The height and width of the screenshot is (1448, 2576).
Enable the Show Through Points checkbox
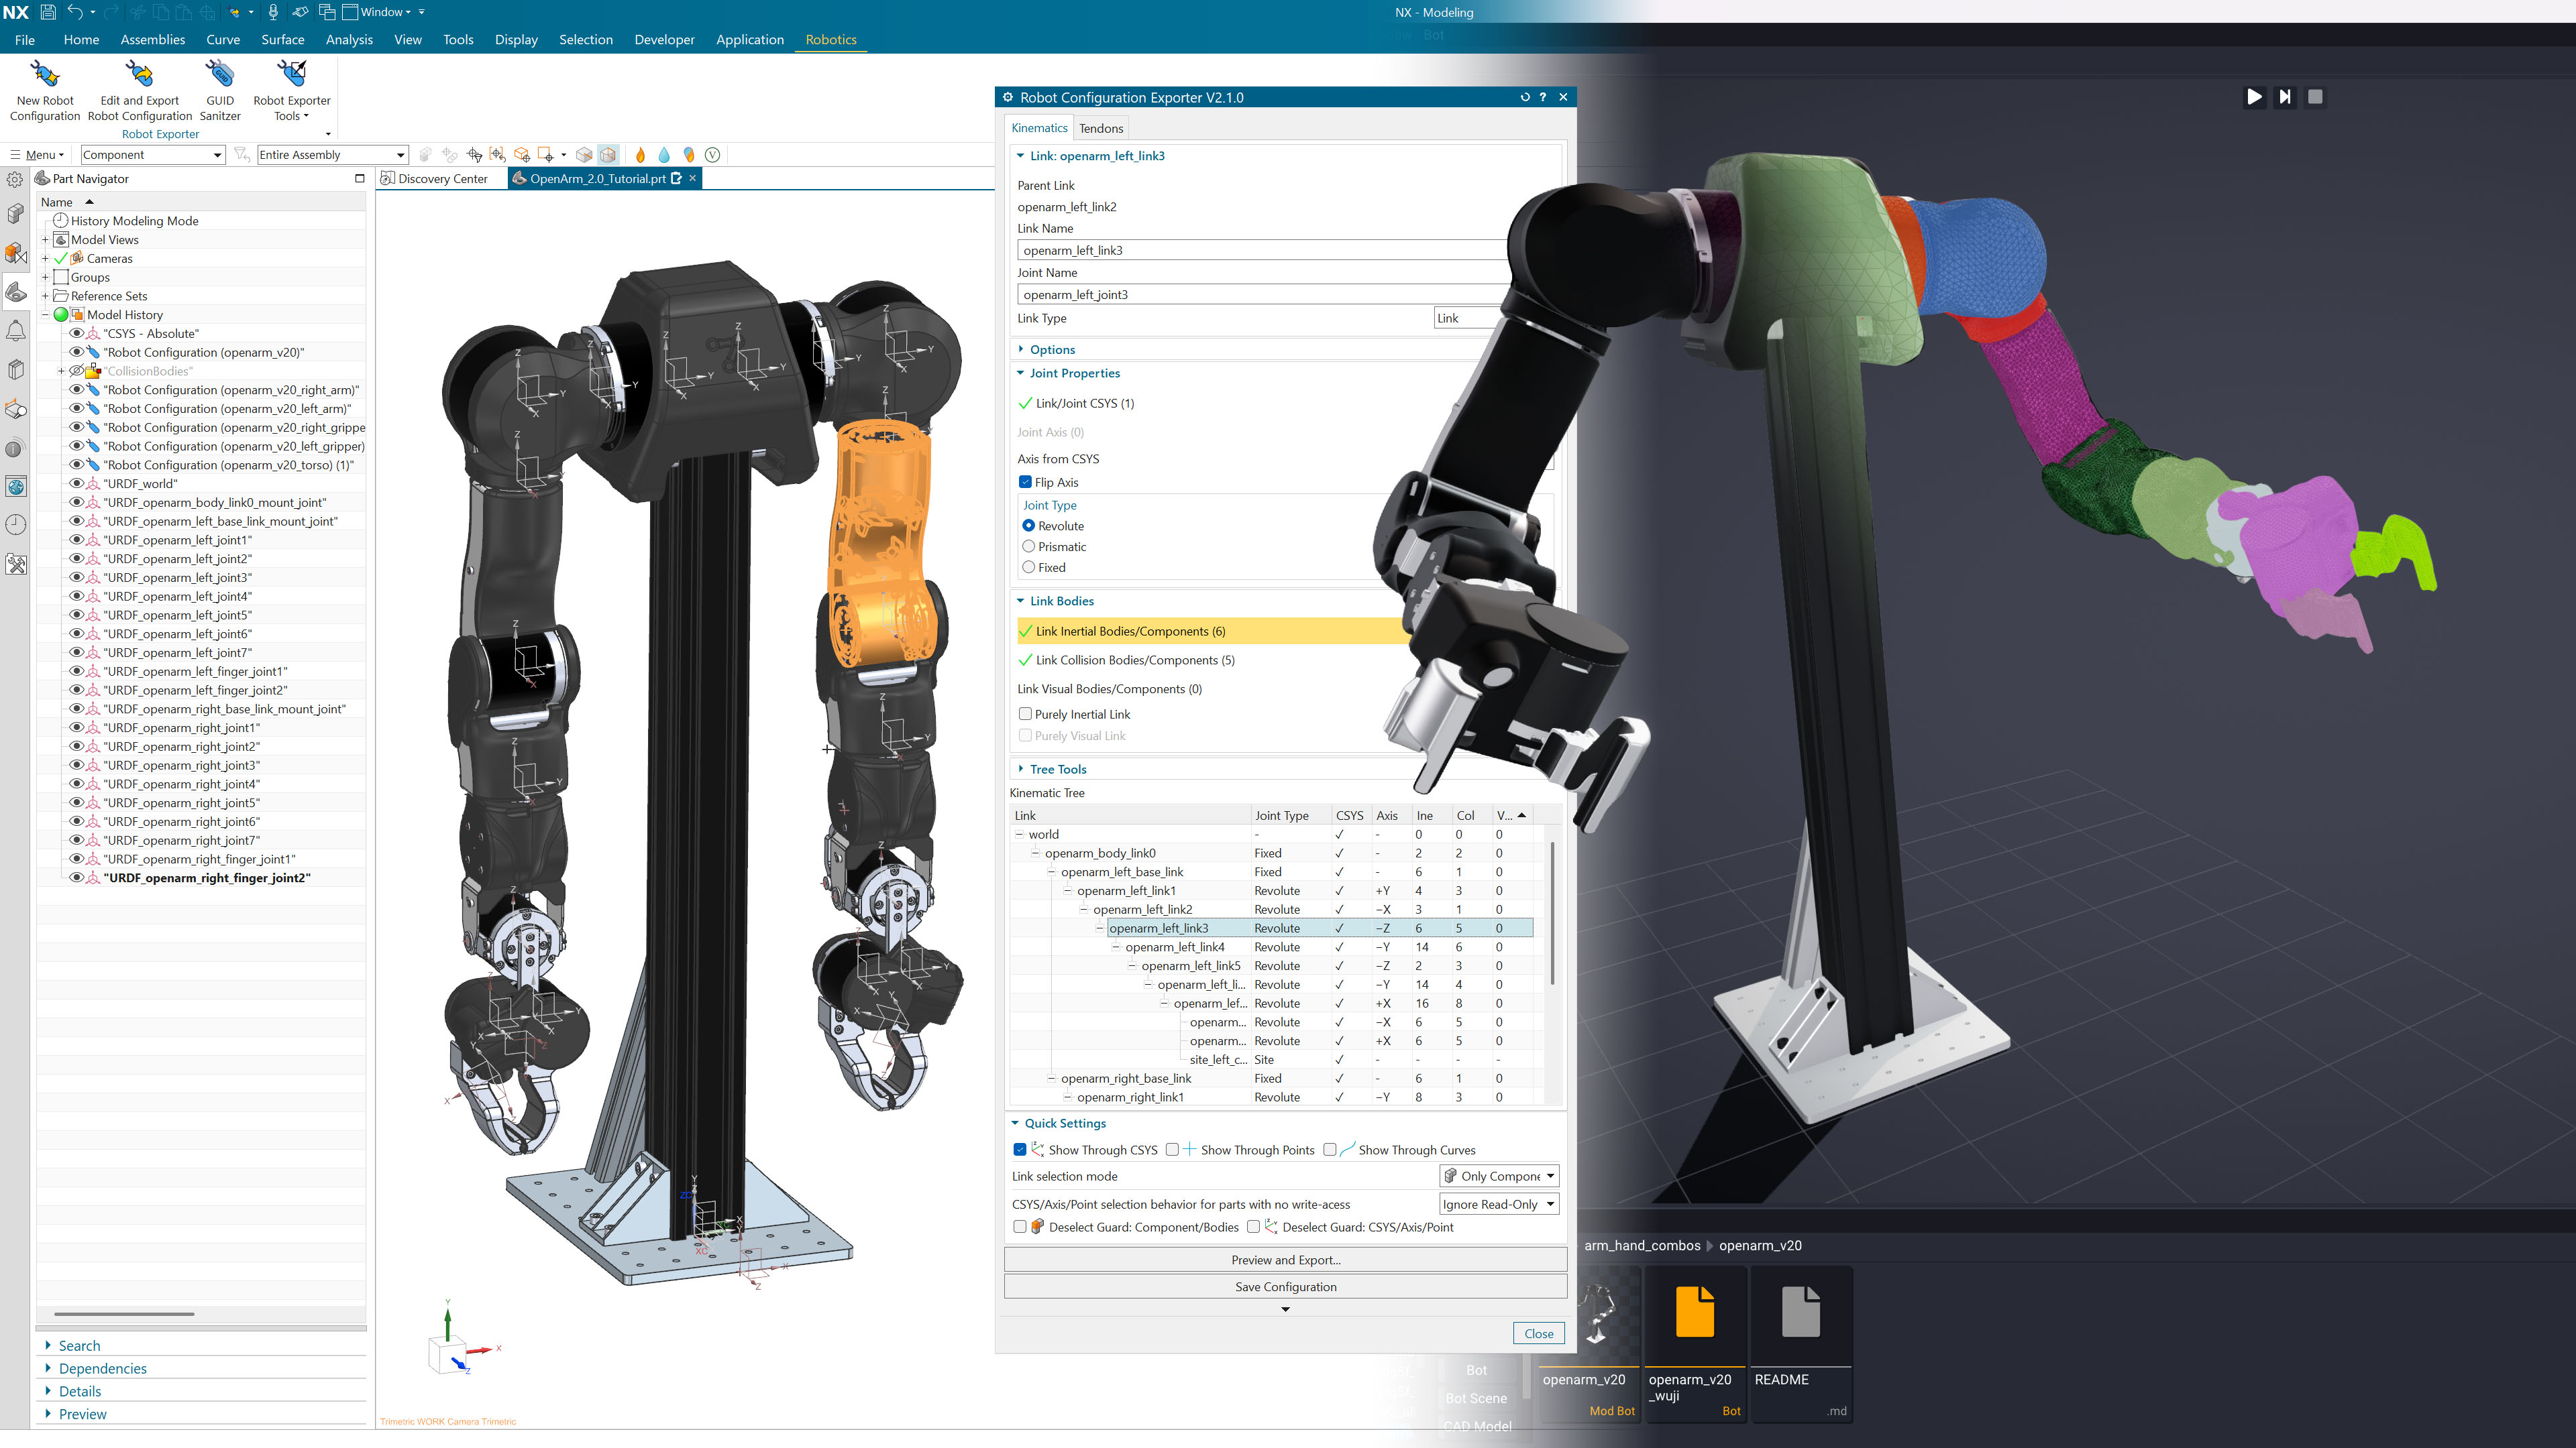pos(1172,1150)
